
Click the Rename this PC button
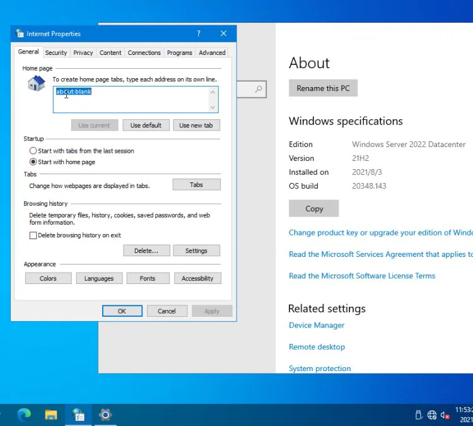tap(323, 88)
